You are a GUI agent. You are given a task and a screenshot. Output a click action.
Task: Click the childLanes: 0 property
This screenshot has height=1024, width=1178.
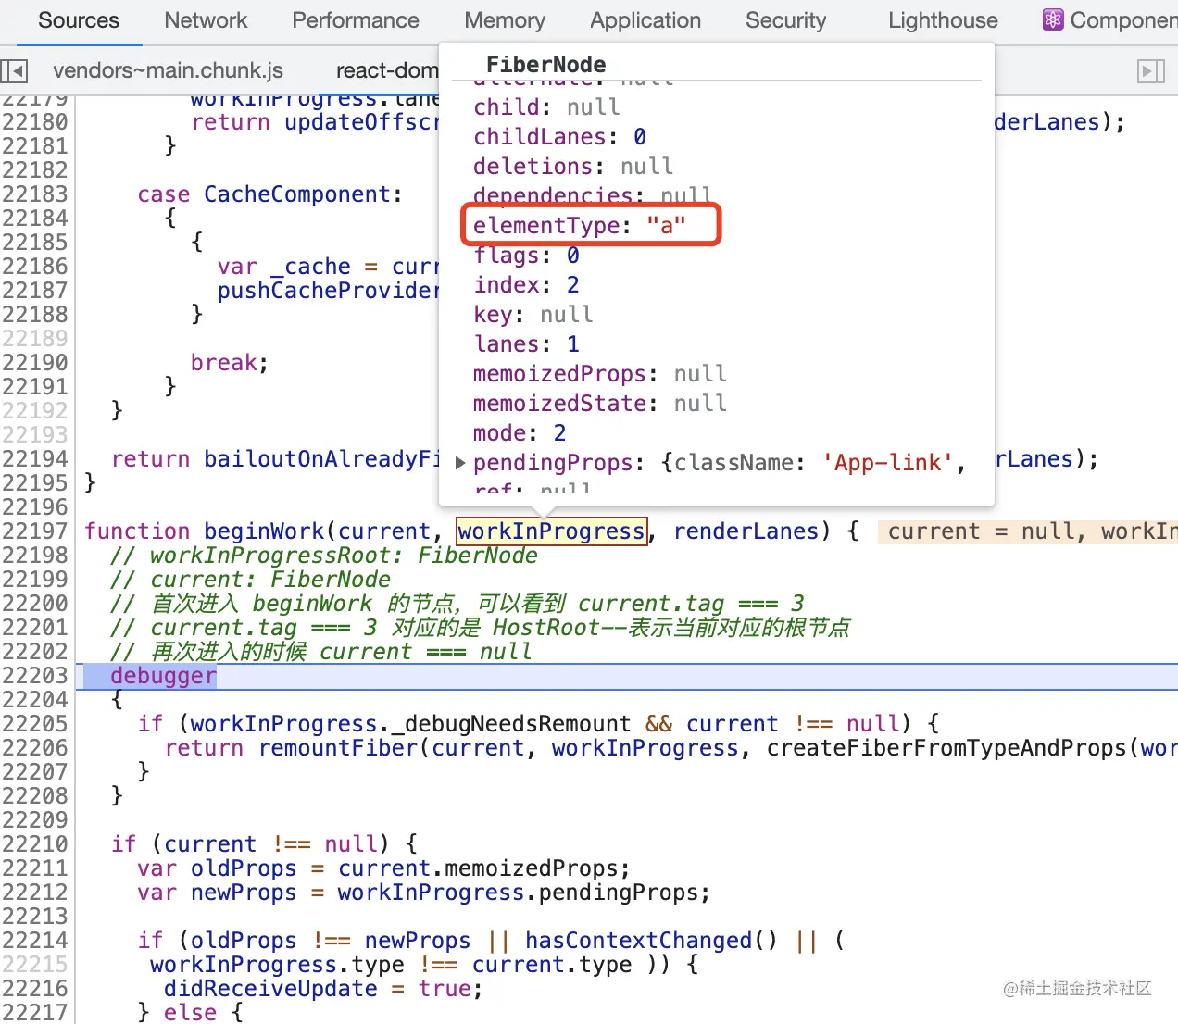click(x=559, y=137)
